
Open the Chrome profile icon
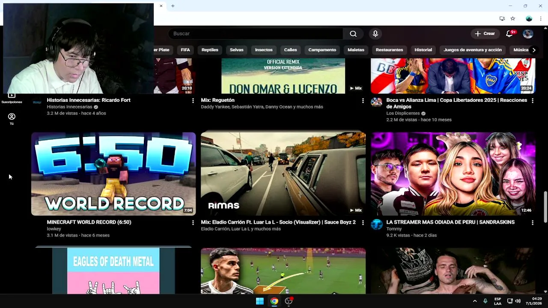pos(529,18)
